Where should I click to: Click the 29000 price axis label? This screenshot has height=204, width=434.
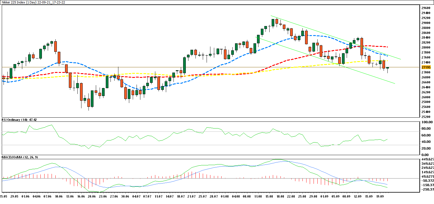click(426, 23)
